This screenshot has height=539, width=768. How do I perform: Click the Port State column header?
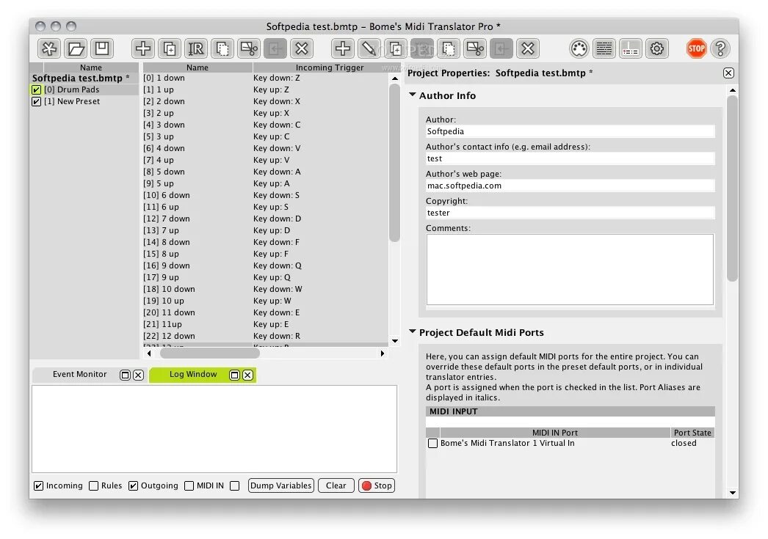point(692,433)
